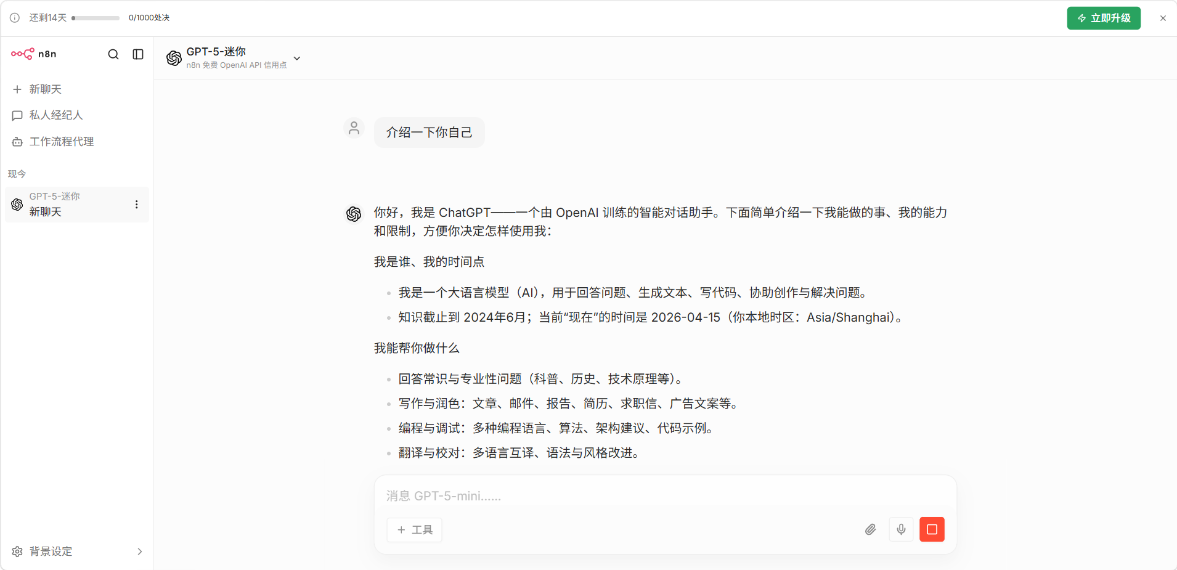Click the user avatar icon

point(354,128)
